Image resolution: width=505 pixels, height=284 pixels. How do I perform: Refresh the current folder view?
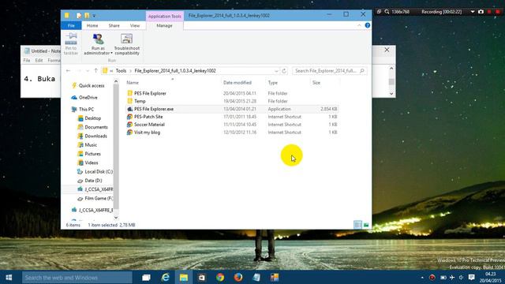pos(284,71)
